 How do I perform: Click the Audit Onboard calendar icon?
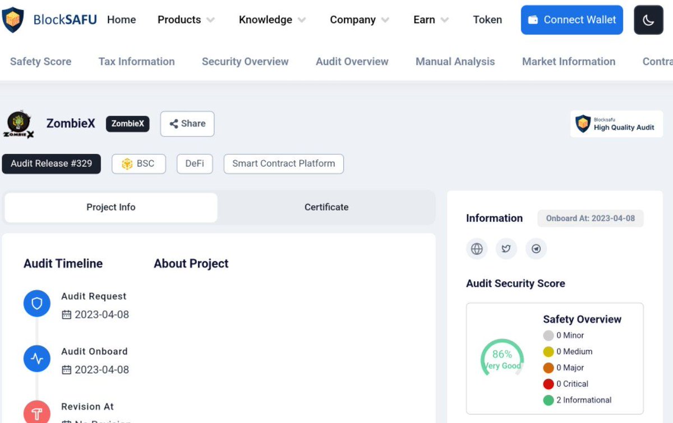[x=67, y=370]
